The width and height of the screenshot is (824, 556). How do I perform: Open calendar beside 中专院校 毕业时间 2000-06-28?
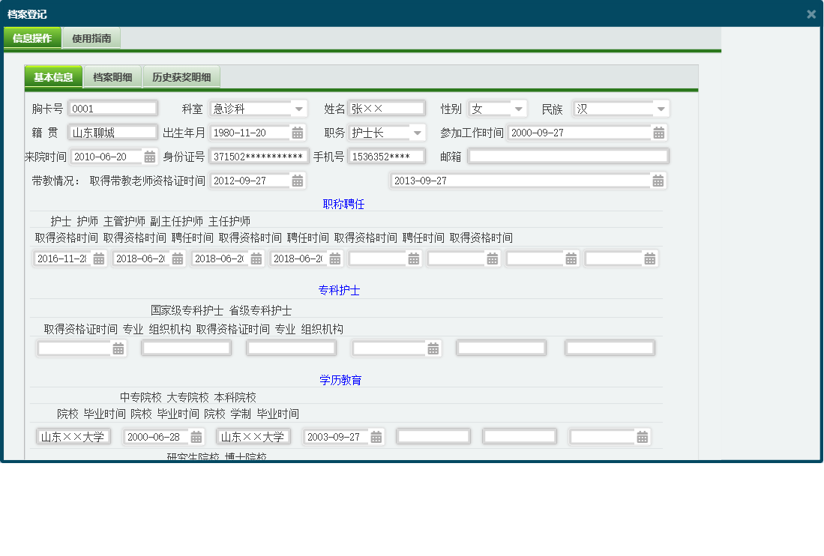click(198, 436)
